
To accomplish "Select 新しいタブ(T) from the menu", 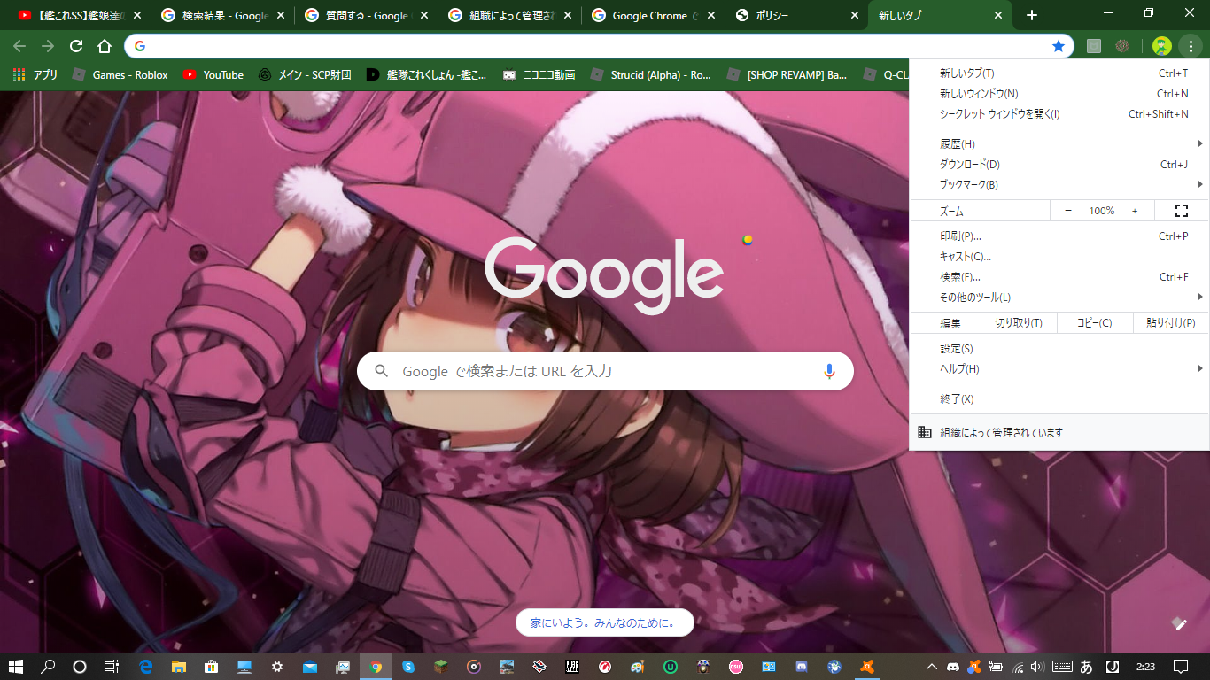I will coord(1059,73).
